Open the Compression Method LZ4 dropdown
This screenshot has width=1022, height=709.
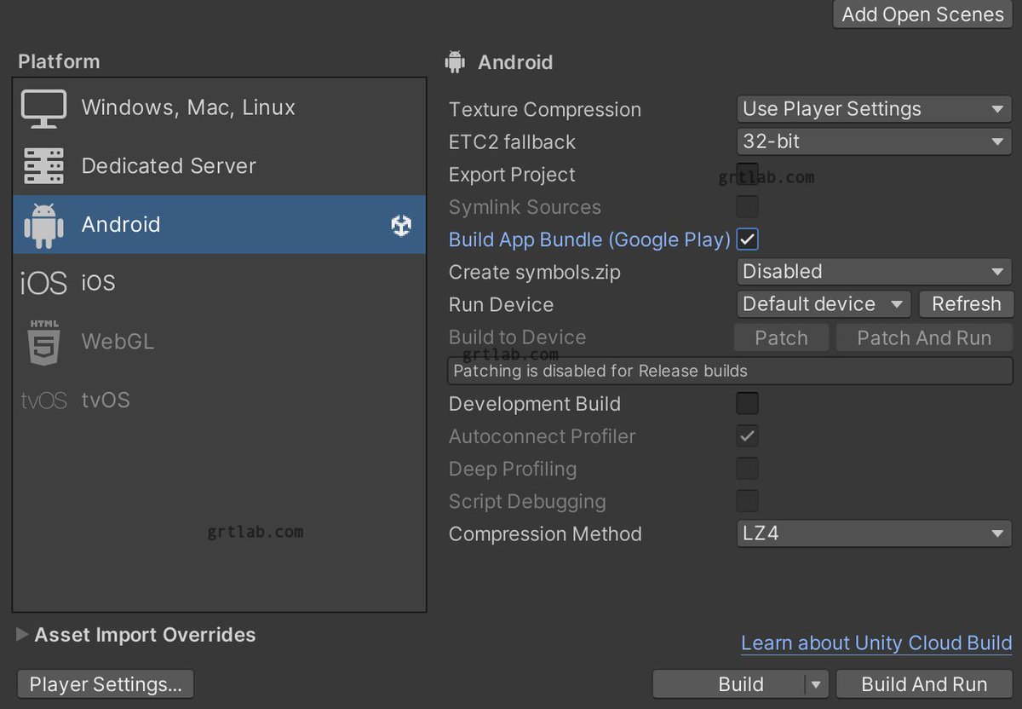click(x=874, y=534)
